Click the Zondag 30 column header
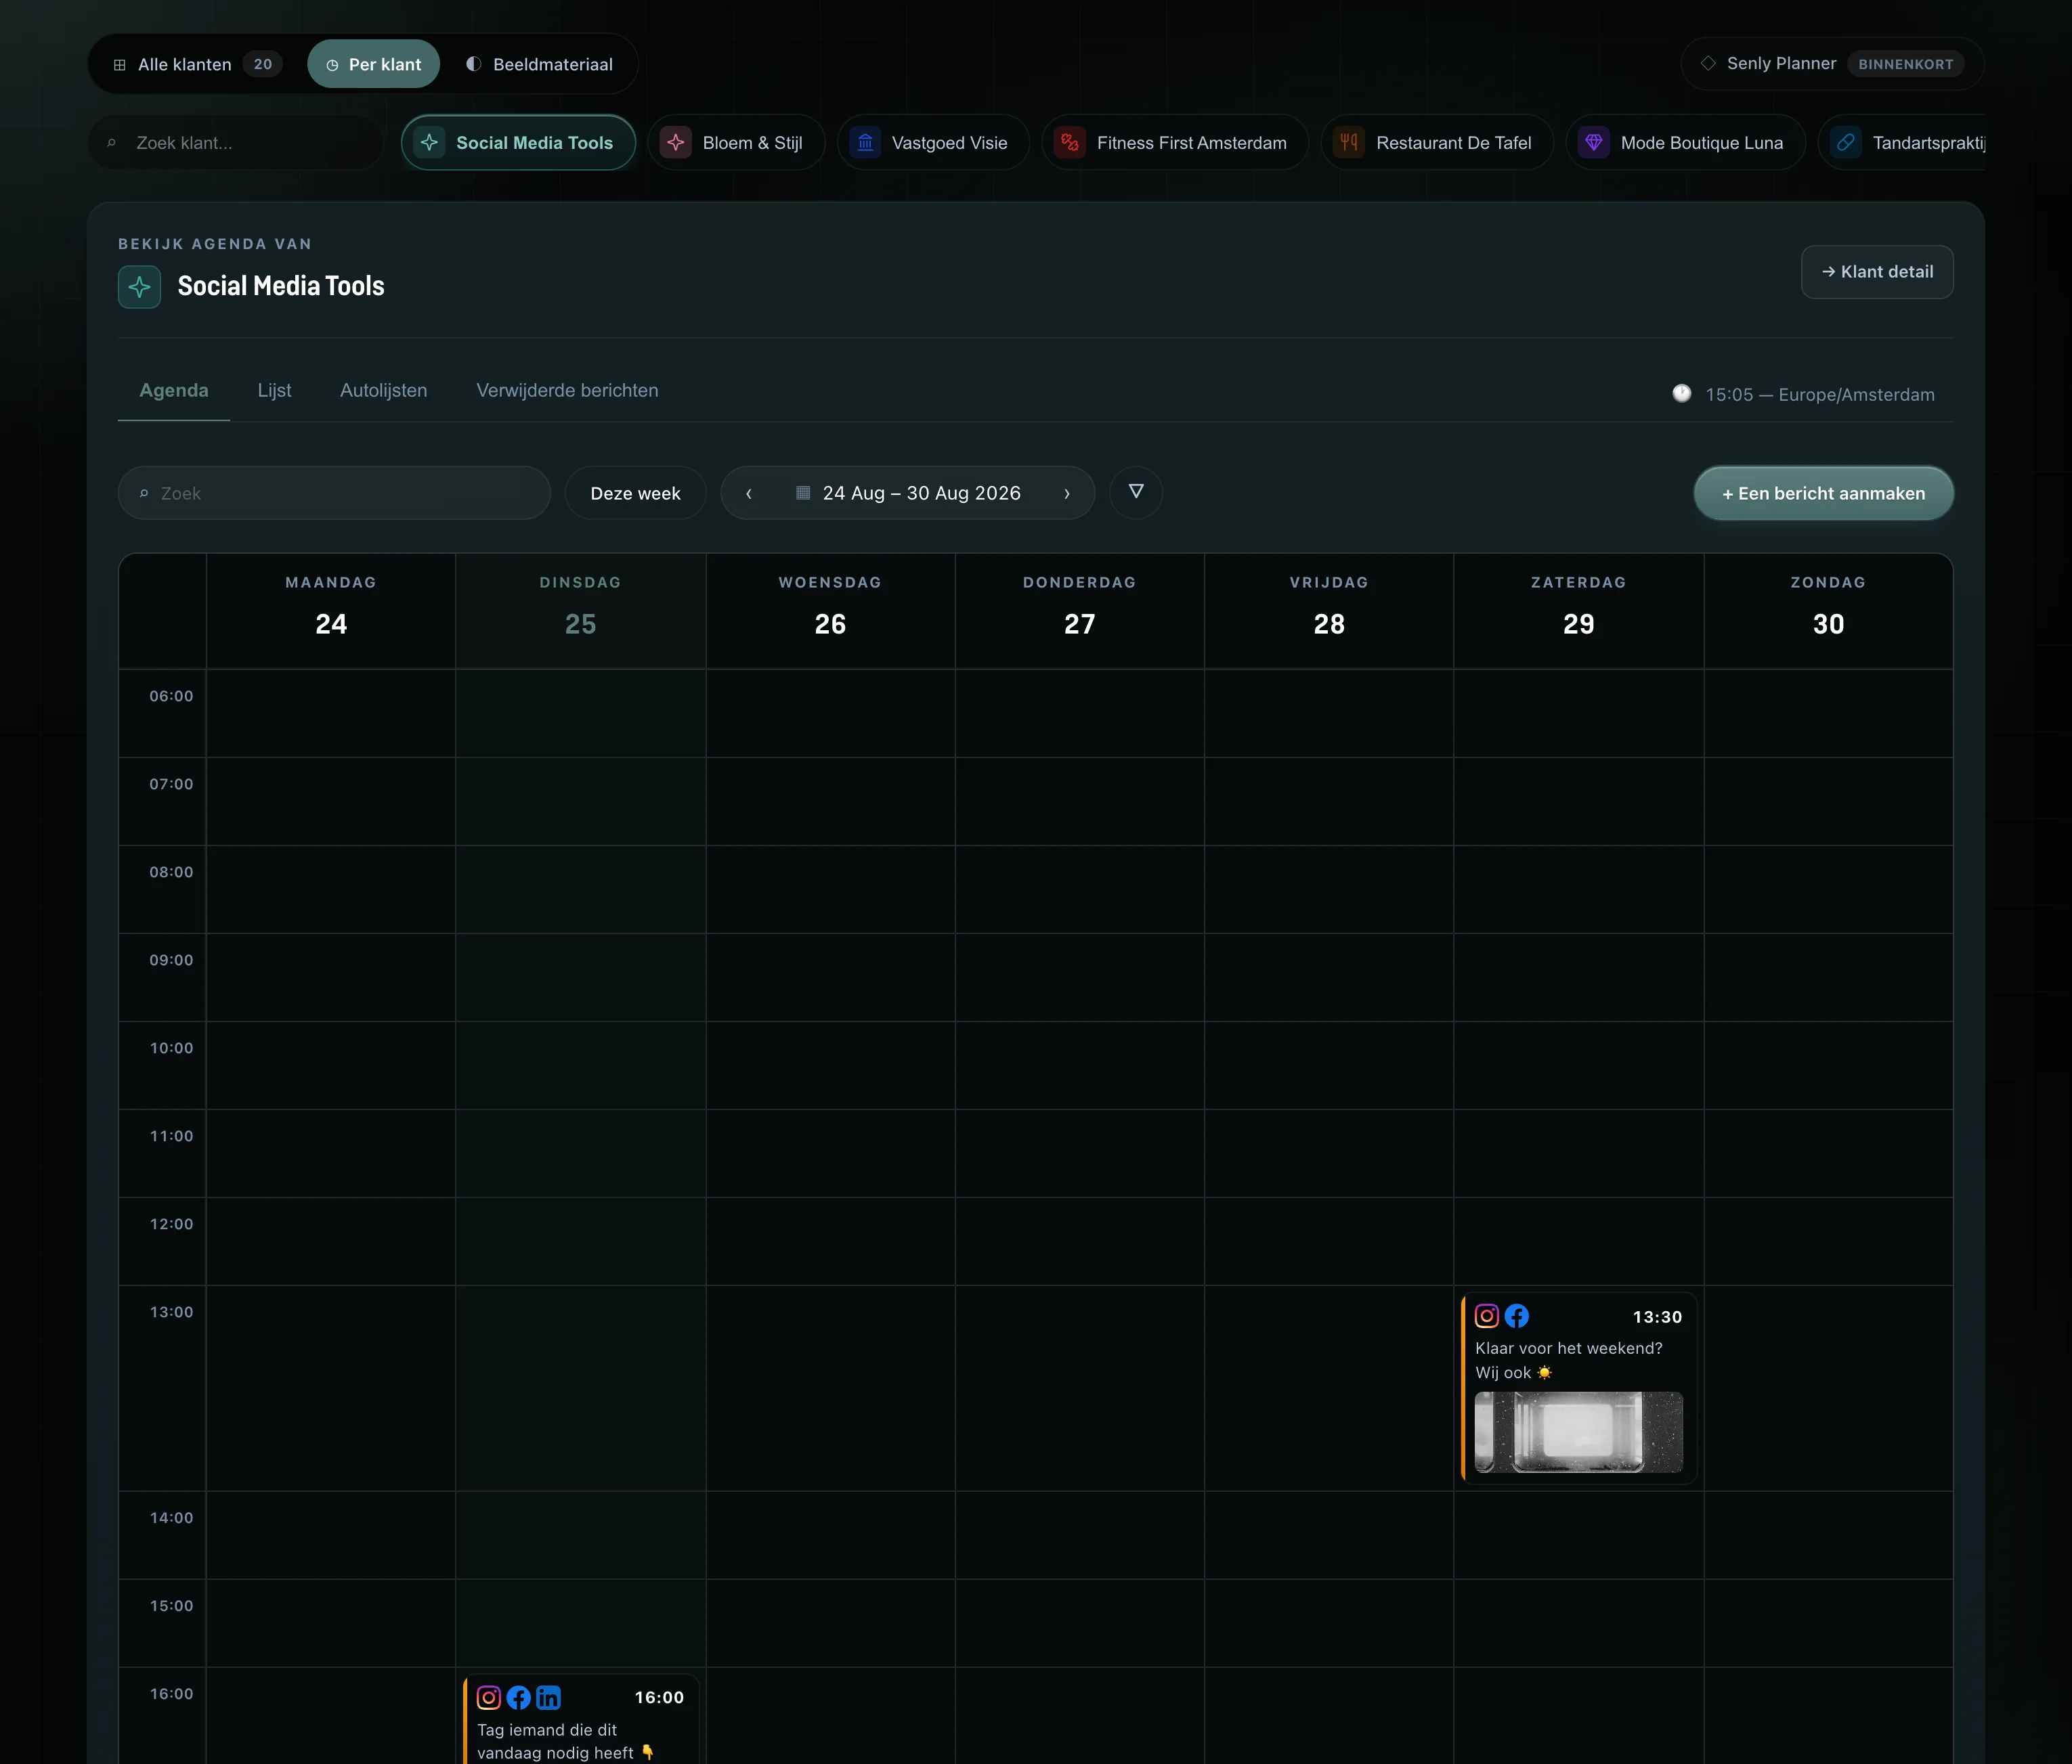Screen dimensions: 2072x1764 tap(1828, 611)
